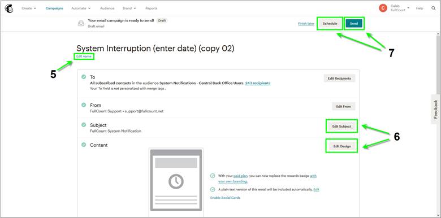Screen dimensions: 441x218
Task: Click checkmark beside paid plan message
Action: tap(213, 176)
